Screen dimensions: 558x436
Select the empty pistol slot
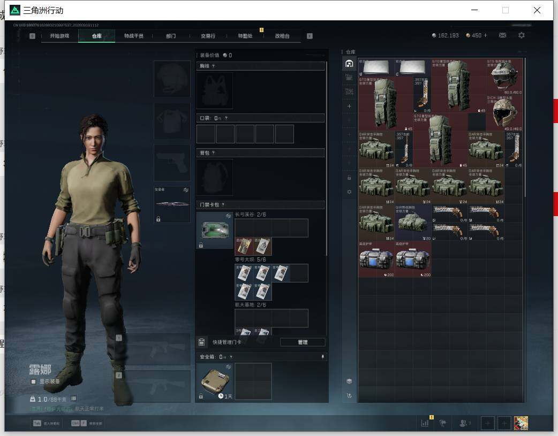[172, 163]
